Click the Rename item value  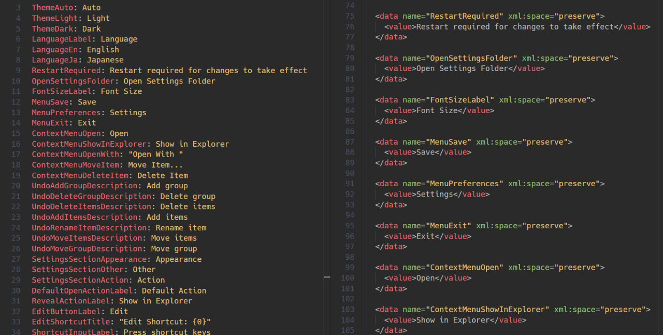[x=181, y=228]
